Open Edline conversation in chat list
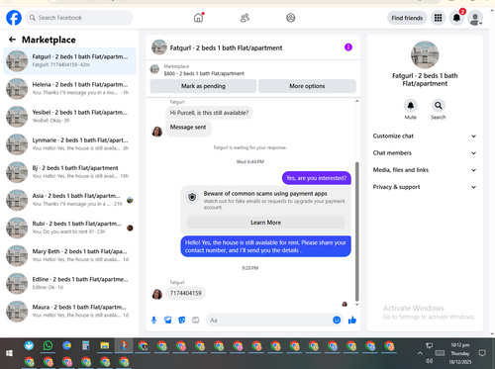The height and width of the screenshot is (369, 495). [x=69, y=284]
